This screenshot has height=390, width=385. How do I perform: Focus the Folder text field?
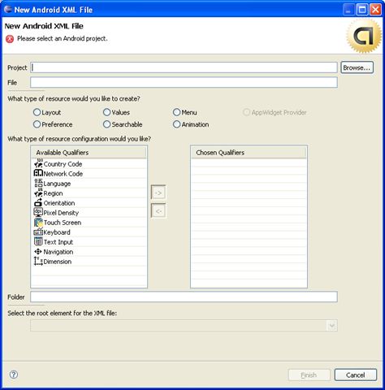[184, 297]
